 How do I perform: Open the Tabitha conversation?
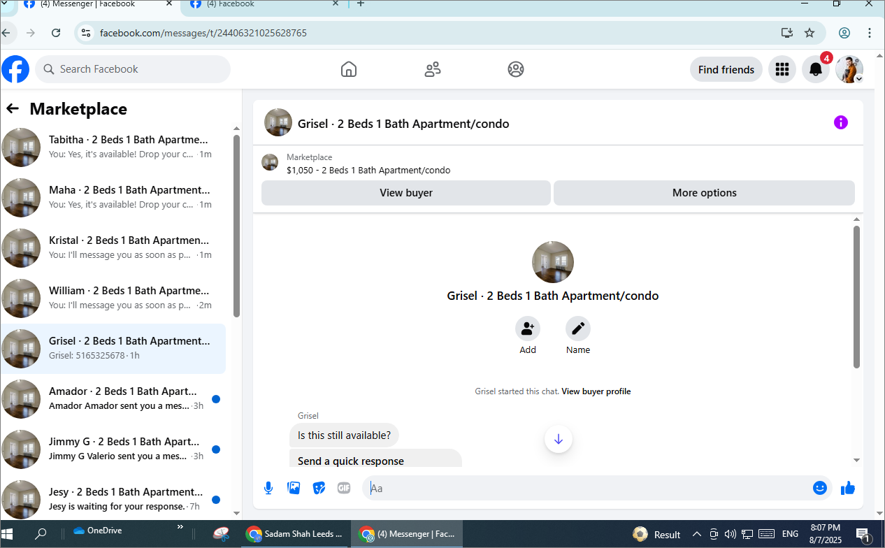click(x=113, y=147)
